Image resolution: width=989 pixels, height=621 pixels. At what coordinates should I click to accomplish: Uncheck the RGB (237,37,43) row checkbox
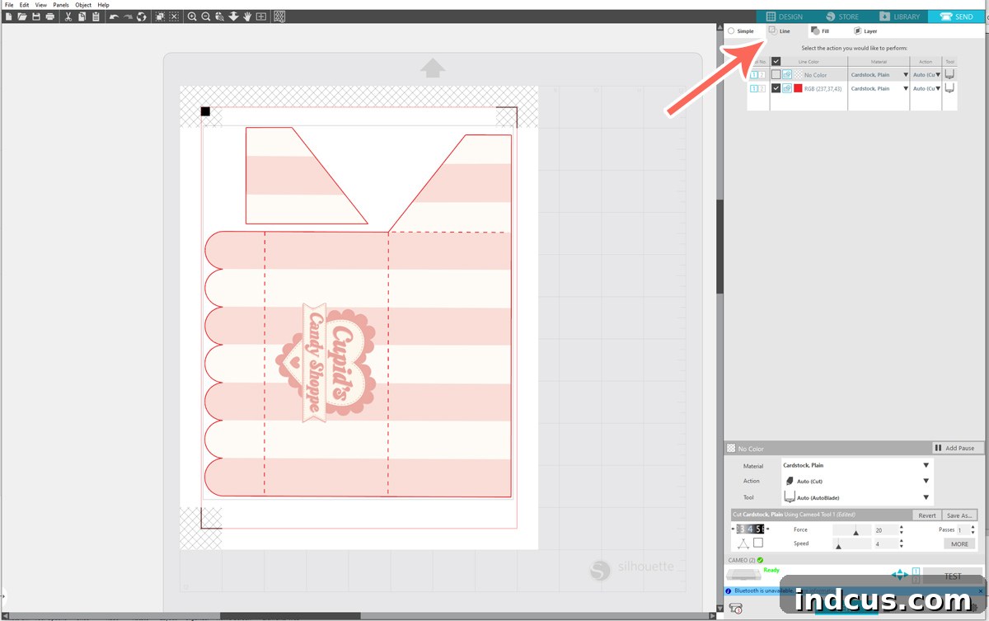(x=776, y=88)
